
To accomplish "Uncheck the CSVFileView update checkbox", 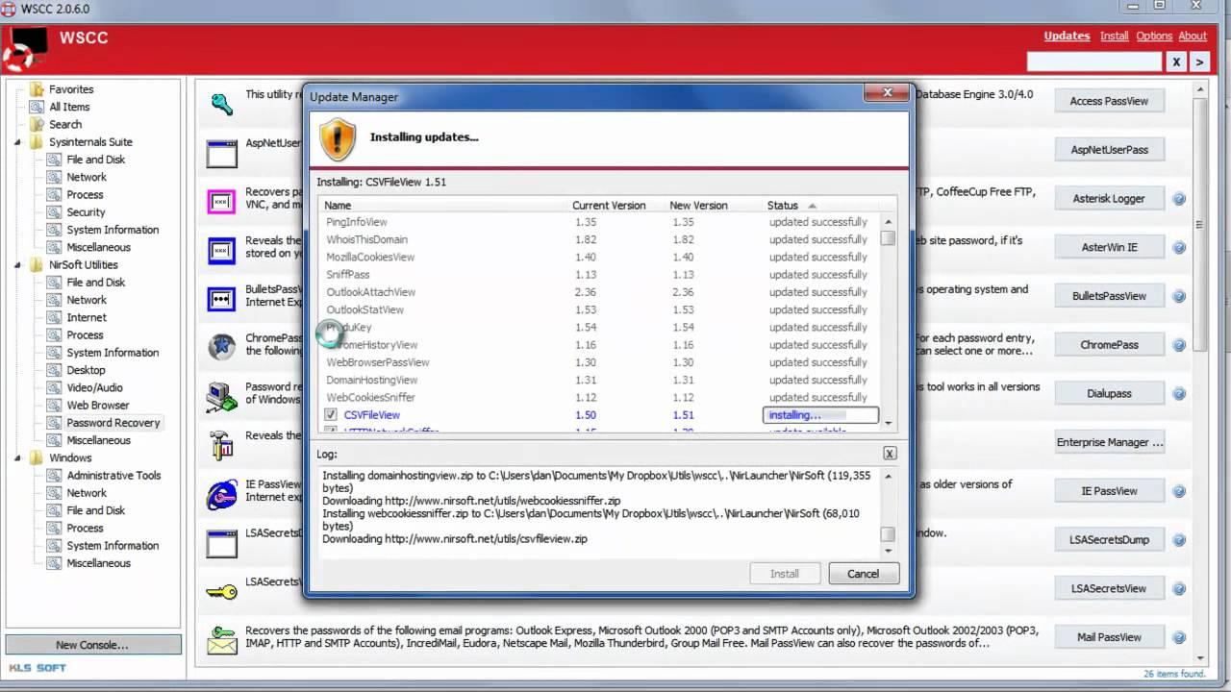I will pos(332,414).
